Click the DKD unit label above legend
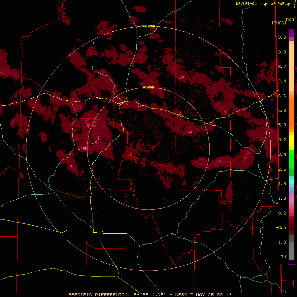 click(290, 20)
